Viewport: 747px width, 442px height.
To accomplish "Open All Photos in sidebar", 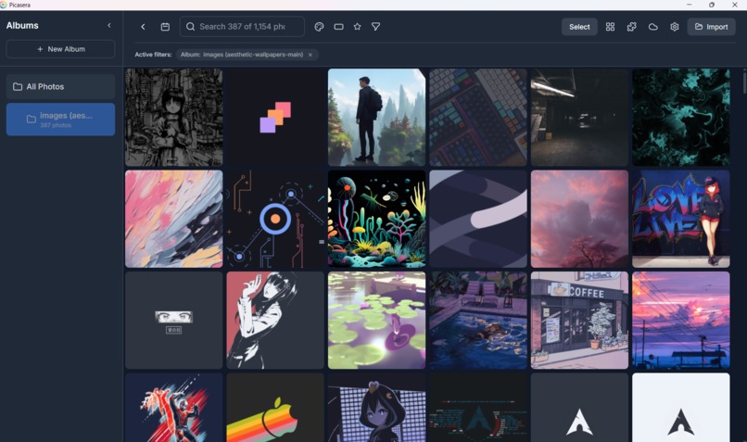I will (60, 87).
